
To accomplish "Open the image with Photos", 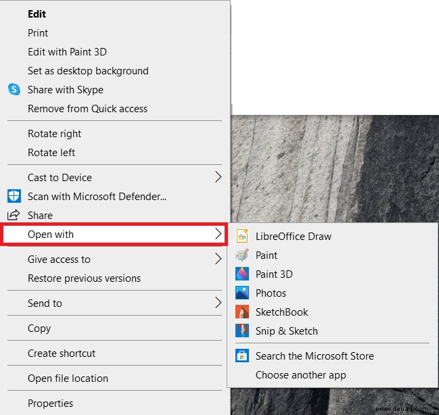I will pyautogui.click(x=332, y=293).
